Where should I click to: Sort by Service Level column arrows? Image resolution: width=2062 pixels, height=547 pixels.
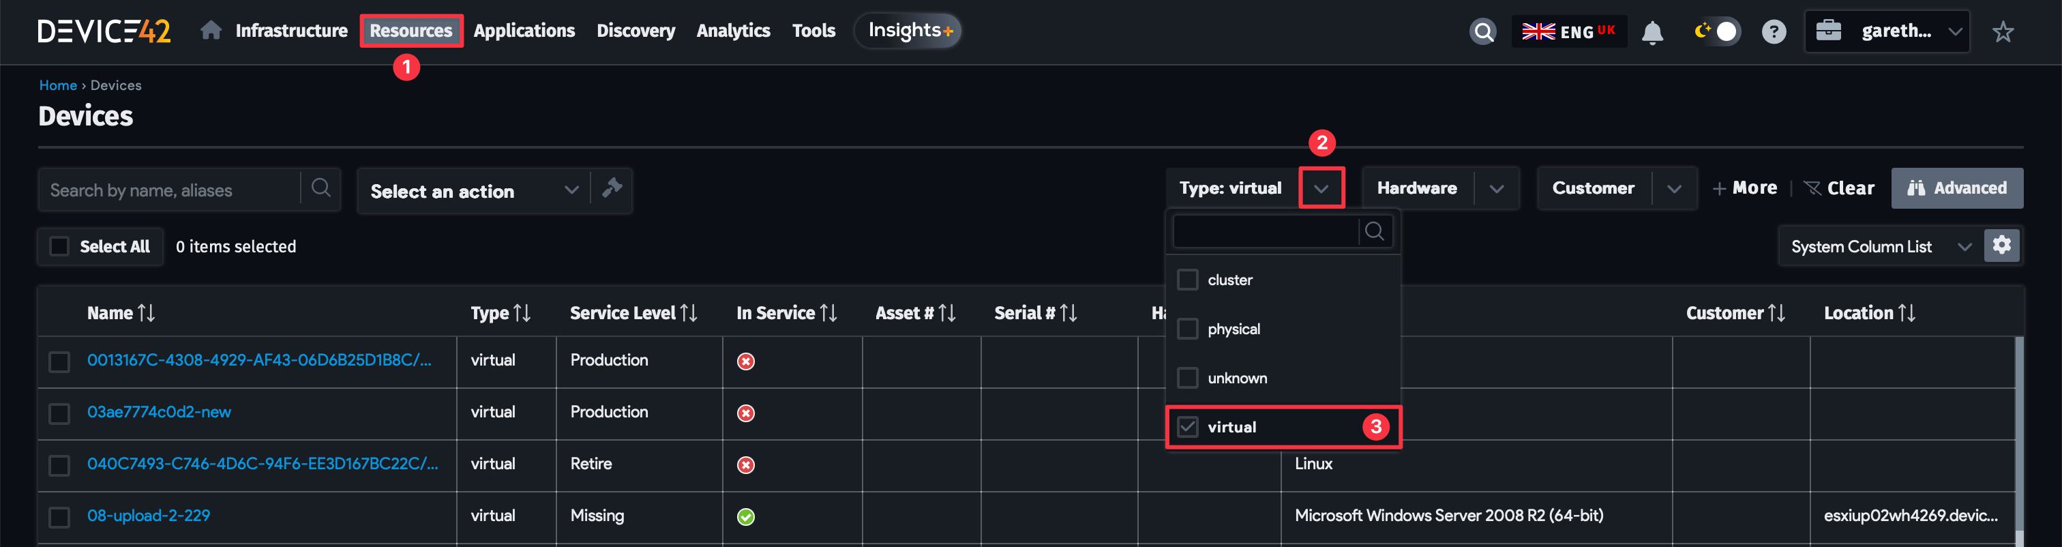689,313
